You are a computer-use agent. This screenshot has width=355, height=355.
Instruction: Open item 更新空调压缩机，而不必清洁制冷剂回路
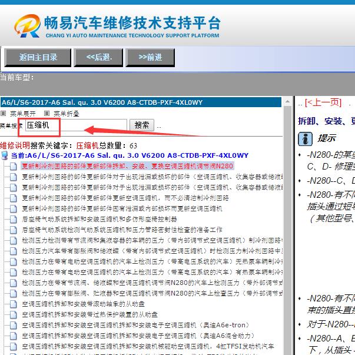click(125, 198)
